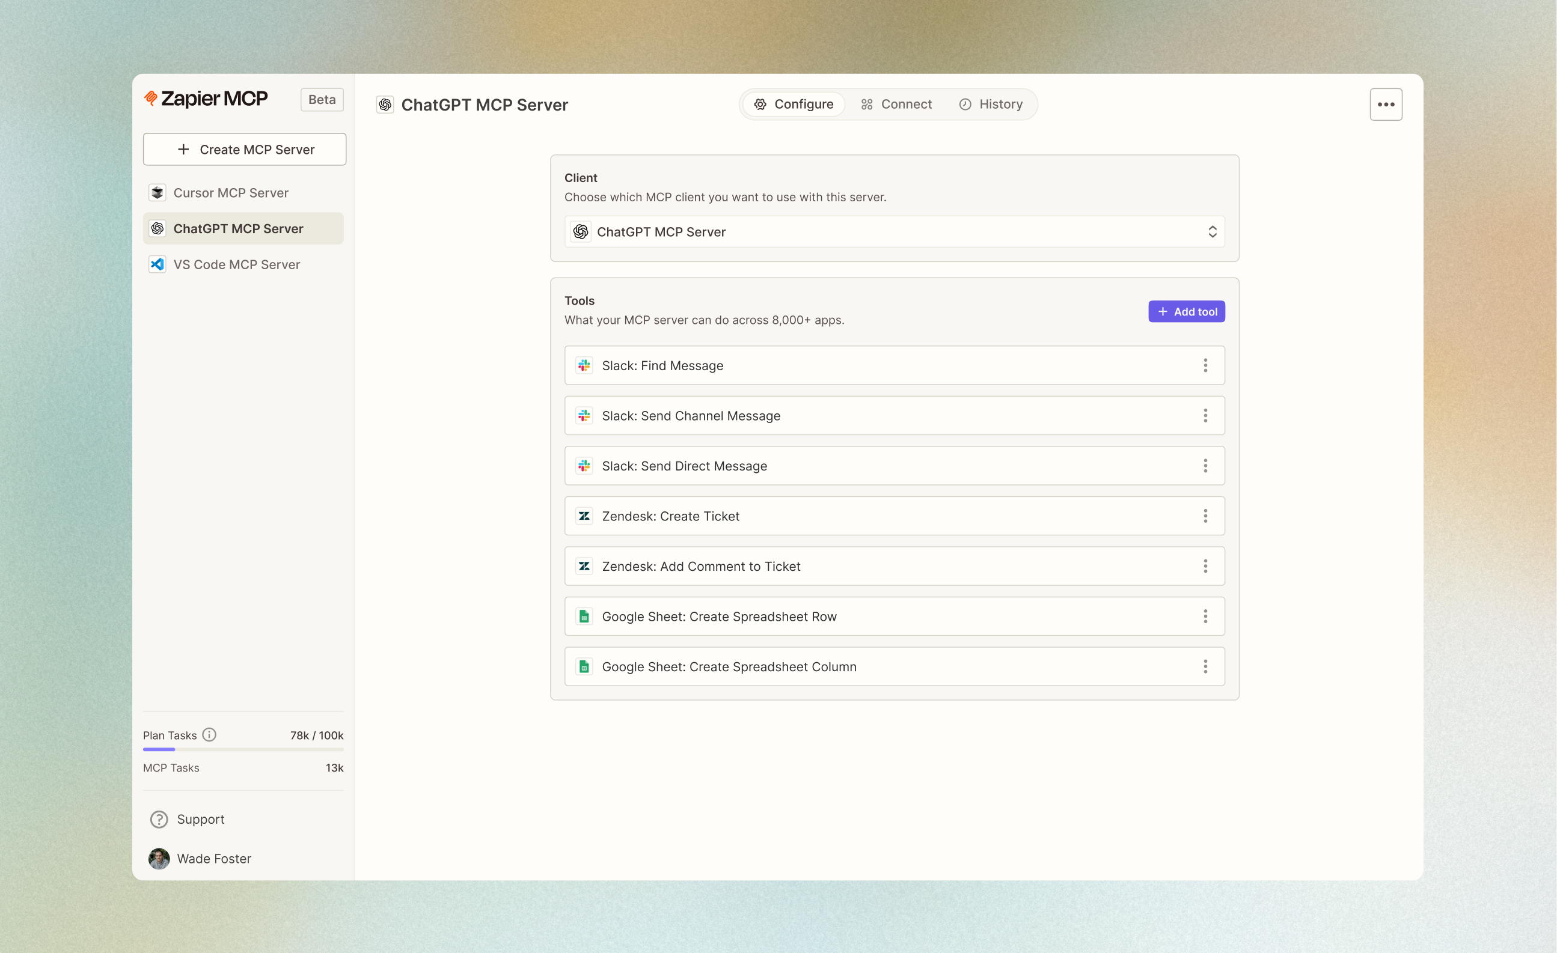This screenshot has height=953, width=1557.
Task: Open Zendesk: Create Ticket tool
Action: tap(894, 516)
